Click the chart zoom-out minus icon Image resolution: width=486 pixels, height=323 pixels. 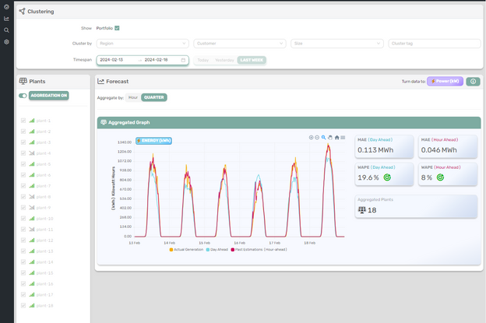[317, 138]
